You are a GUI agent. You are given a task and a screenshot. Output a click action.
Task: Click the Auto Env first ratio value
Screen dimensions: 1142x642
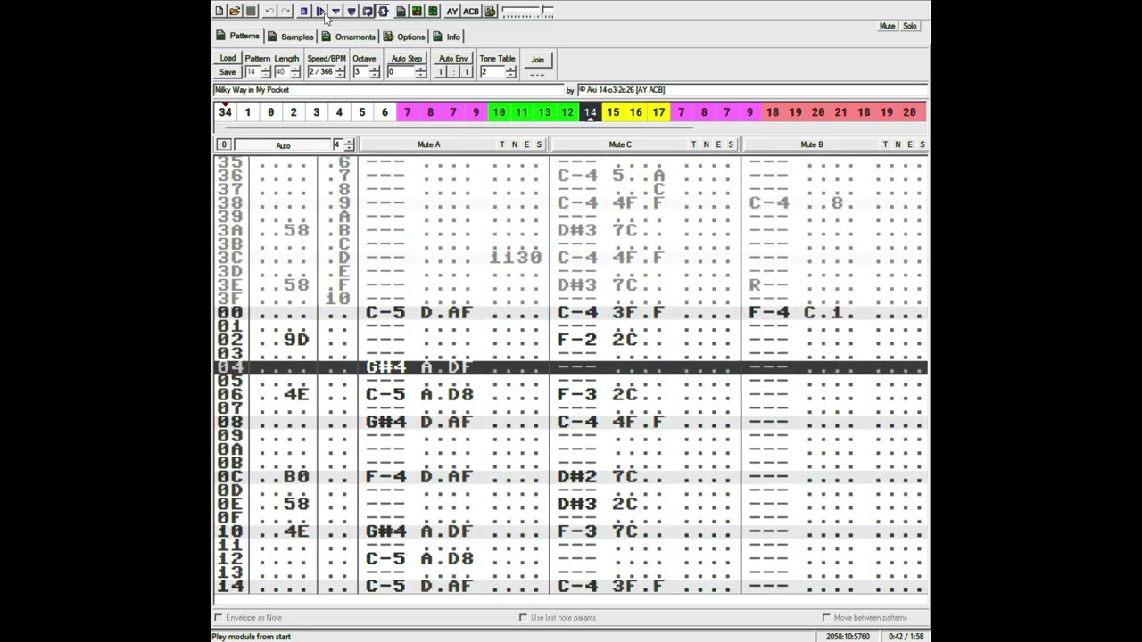coord(440,72)
